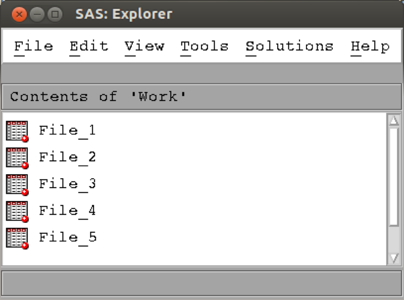404x300 pixels.
Task: Open the View menu
Action: (x=144, y=47)
